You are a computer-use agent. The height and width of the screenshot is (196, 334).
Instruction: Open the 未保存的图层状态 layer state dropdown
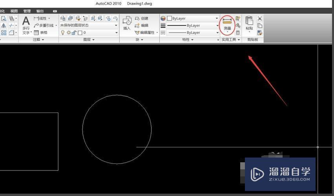point(89,25)
